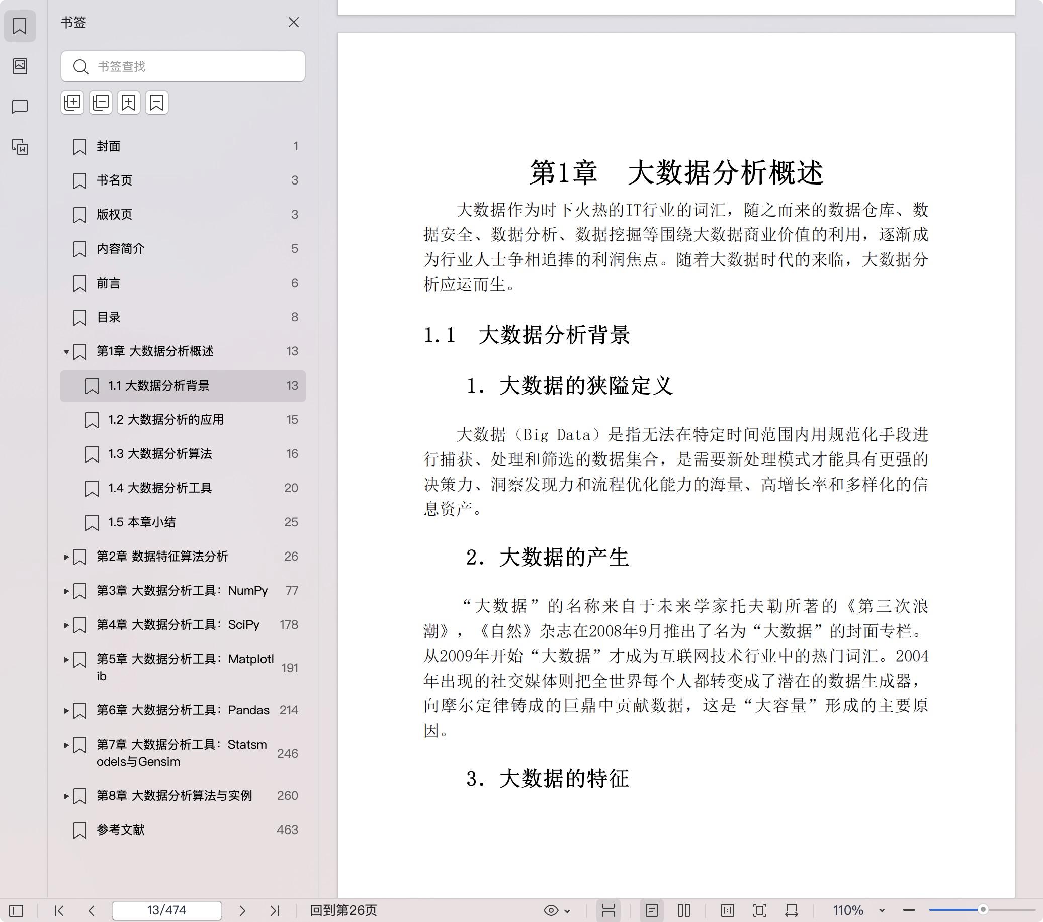Click 回到第26页 link
Viewport: 1043px width, 922px height.
coord(343,910)
